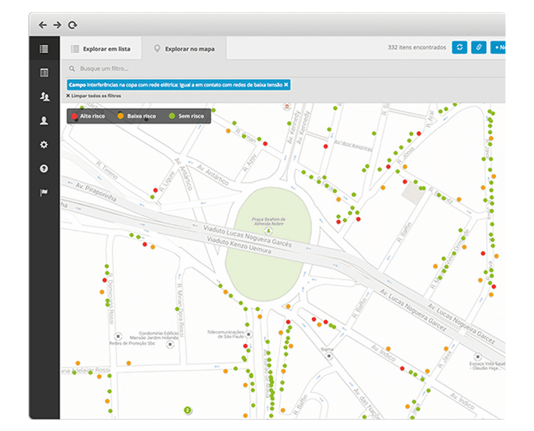Click the Praça Ibrahim de Almeida Nobre park marker
The width and height of the screenshot is (534, 431).
pyautogui.click(x=268, y=231)
